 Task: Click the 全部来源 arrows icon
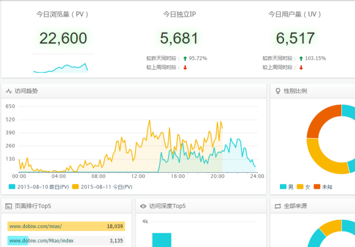278,206
